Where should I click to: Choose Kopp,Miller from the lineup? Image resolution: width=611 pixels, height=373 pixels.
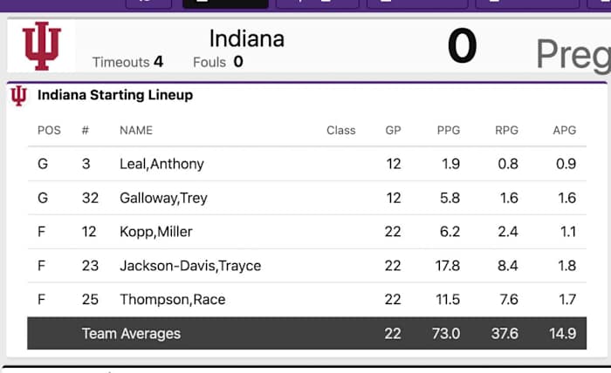point(156,232)
